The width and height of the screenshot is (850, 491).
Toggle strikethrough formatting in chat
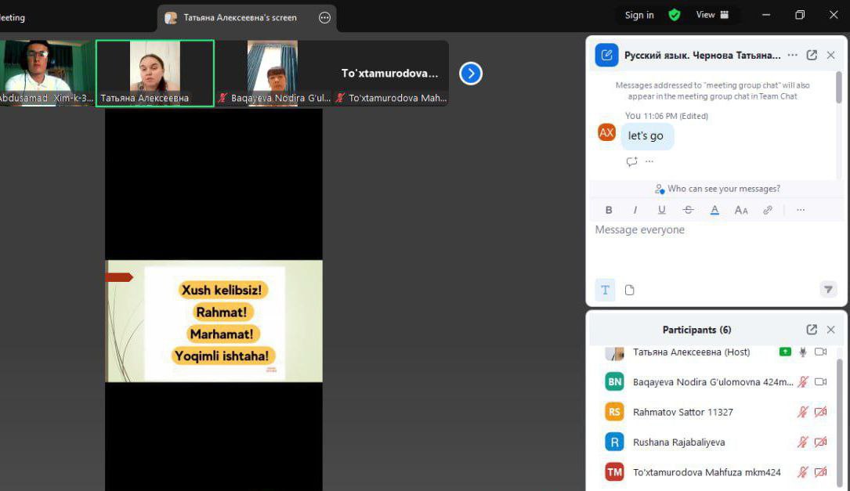coord(688,210)
